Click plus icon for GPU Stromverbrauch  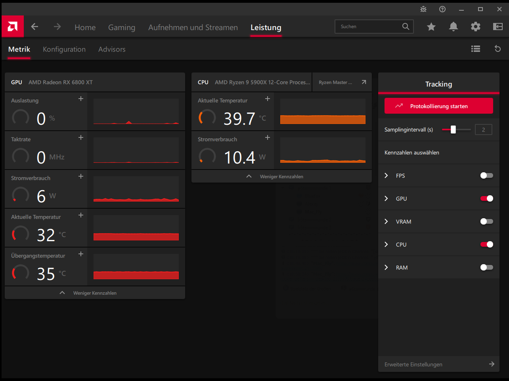click(81, 176)
